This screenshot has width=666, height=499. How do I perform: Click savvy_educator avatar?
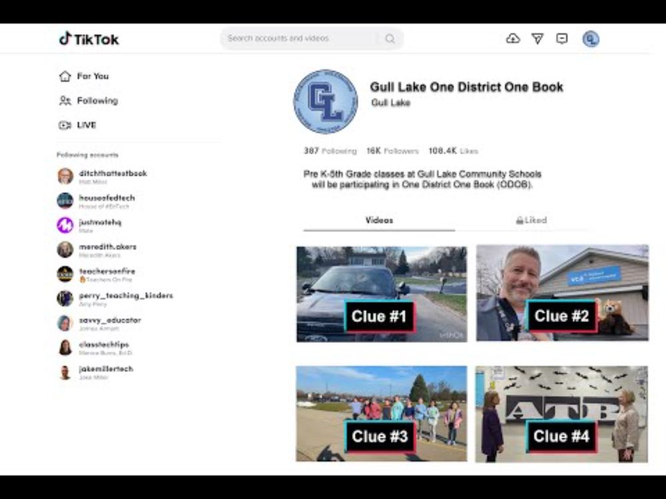(x=65, y=323)
